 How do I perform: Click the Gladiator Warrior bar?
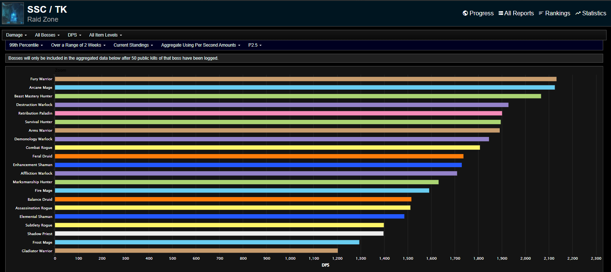point(196,251)
